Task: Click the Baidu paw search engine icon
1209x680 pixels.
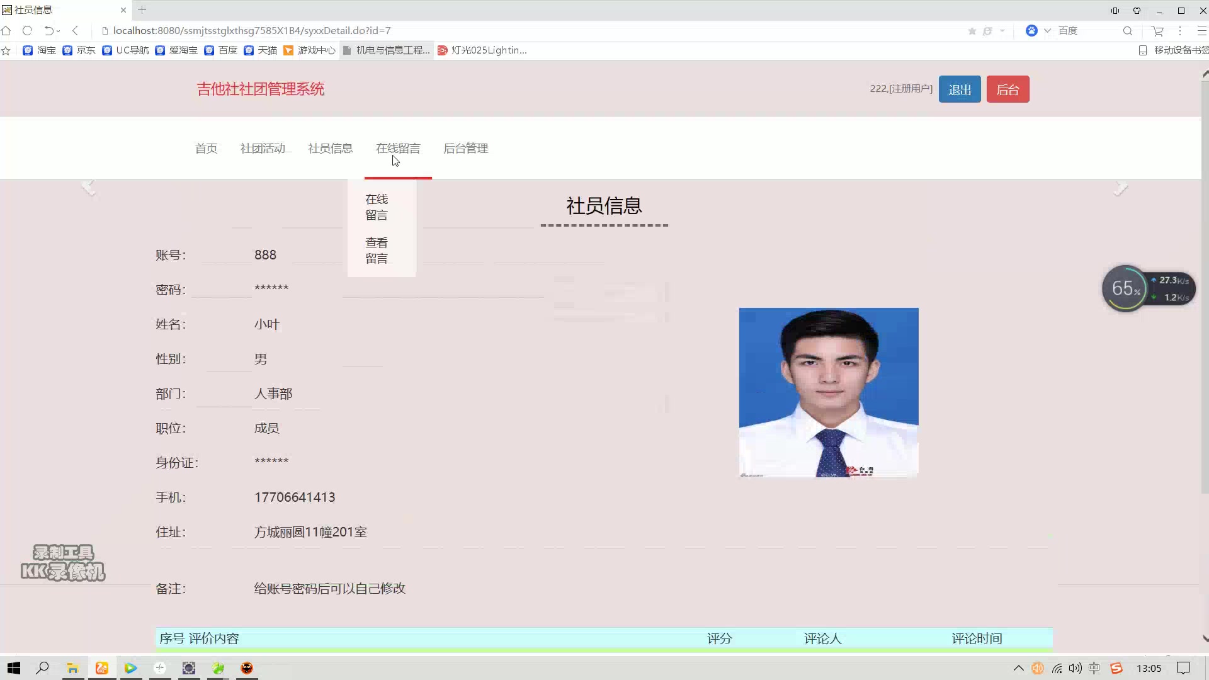Action: [x=1031, y=30]
